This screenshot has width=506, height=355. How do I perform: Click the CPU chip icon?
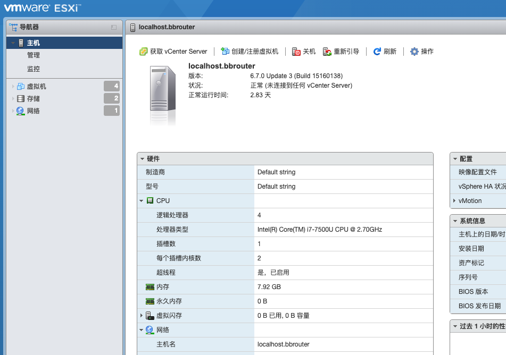(150, 200)
